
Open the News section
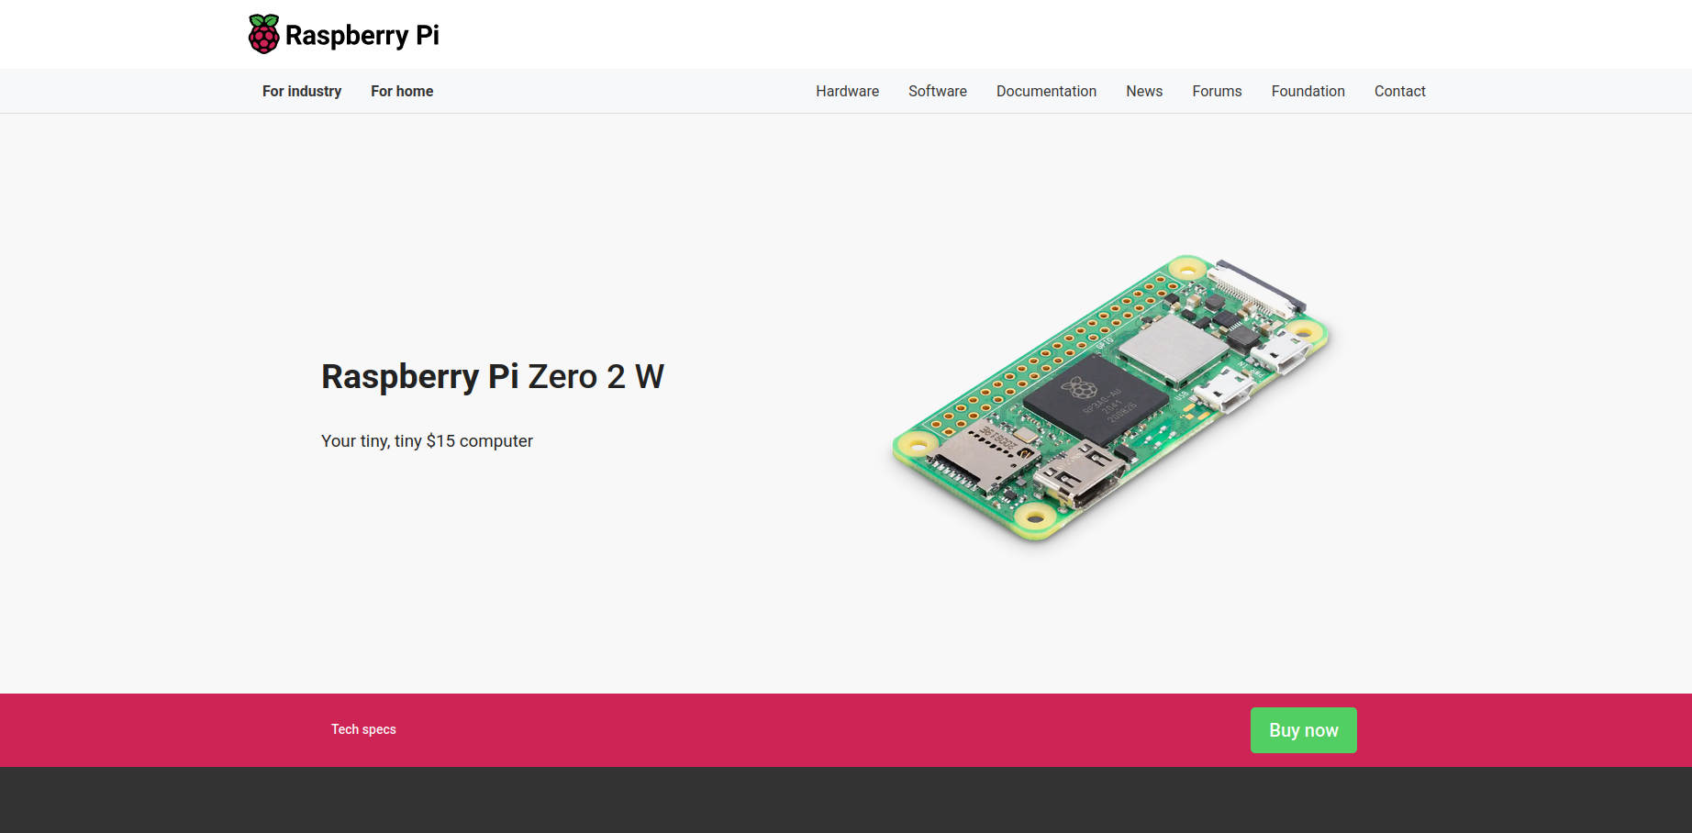(x=1143, y=91)
